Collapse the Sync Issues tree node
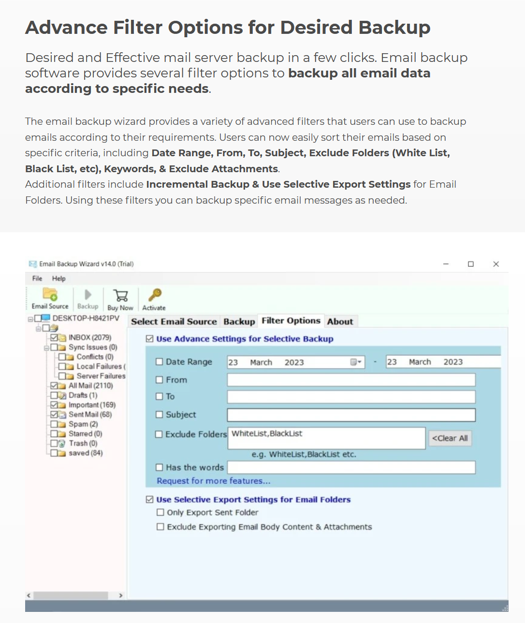 (46, 348)
